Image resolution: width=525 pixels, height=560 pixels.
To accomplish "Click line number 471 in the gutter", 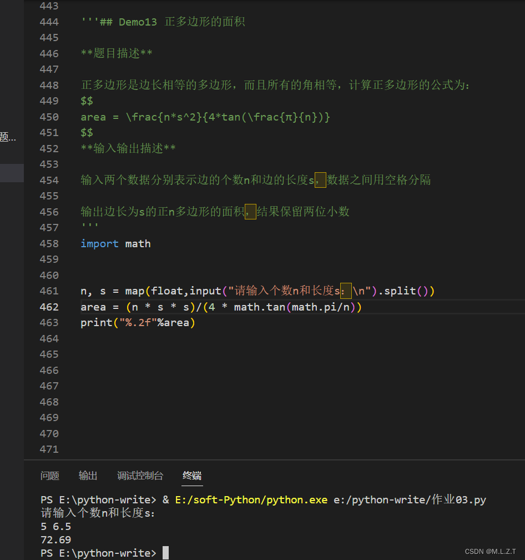I will click(49, 449).
